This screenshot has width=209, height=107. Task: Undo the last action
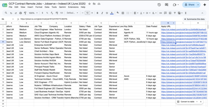11,13
